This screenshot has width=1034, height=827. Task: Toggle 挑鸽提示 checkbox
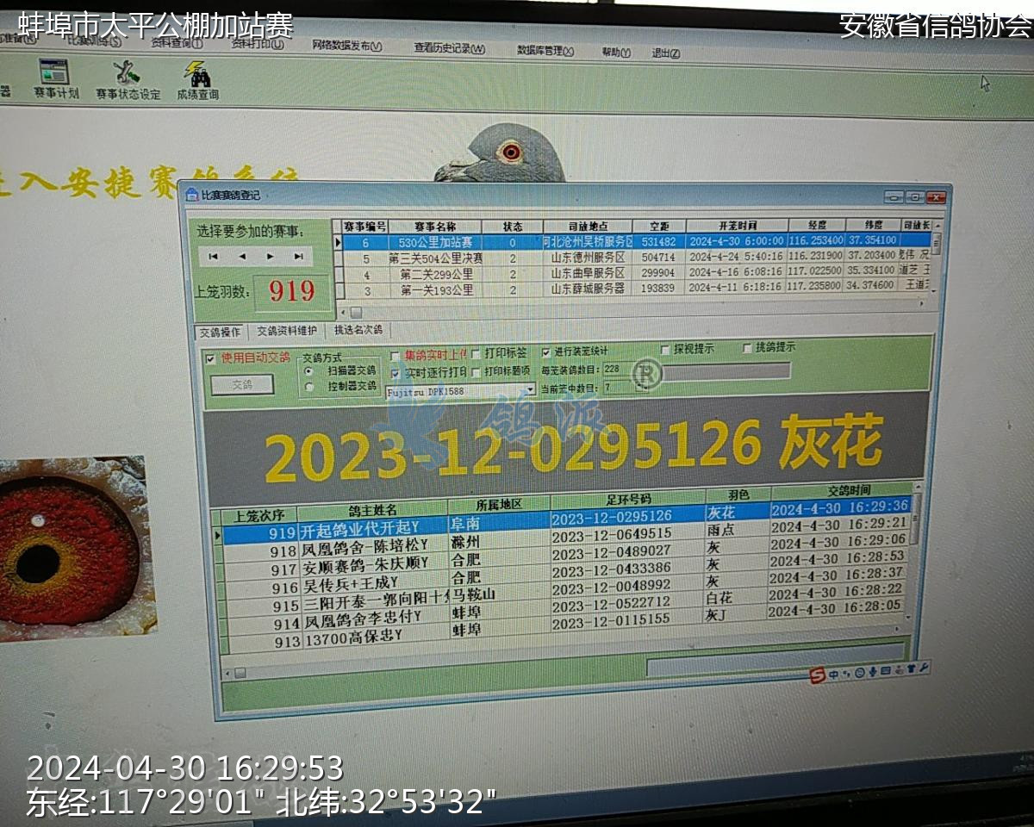tap(747, 349)
